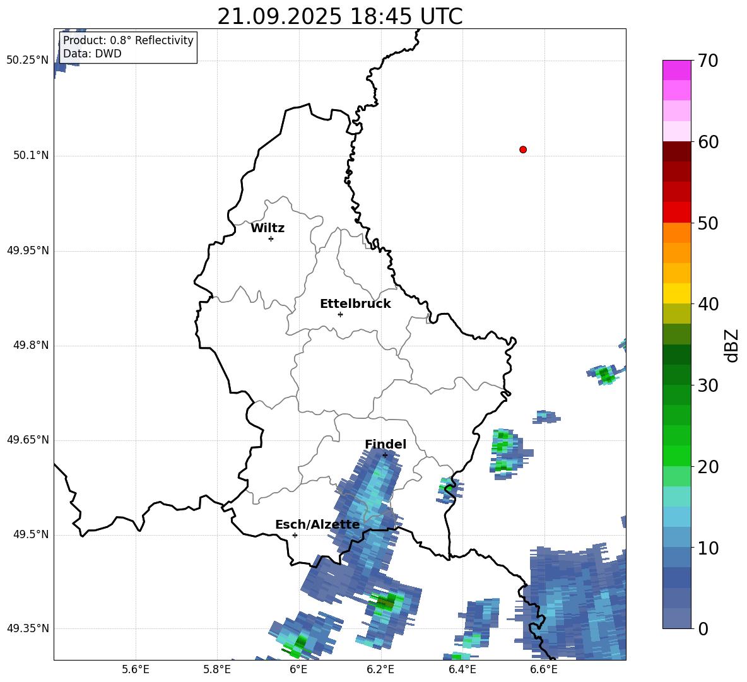Click the 6.6°E longitude label

(544, 669)
